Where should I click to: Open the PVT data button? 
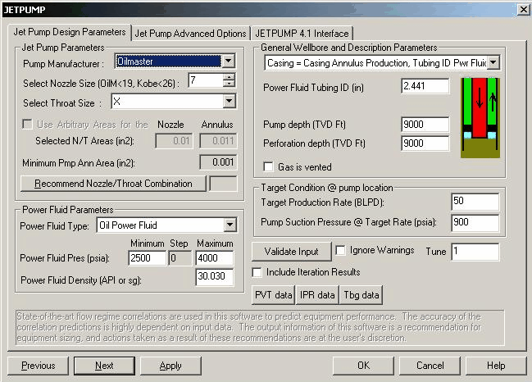tap(273, 294)
